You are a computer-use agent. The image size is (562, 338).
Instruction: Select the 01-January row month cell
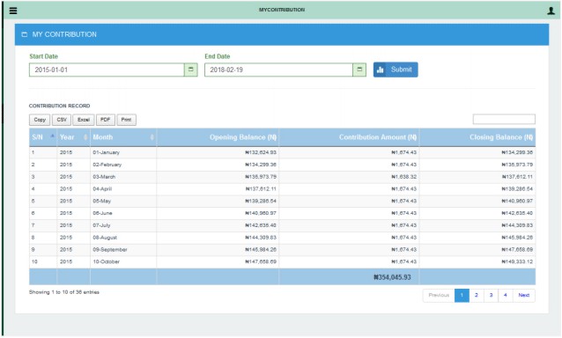tap(123, 152)
